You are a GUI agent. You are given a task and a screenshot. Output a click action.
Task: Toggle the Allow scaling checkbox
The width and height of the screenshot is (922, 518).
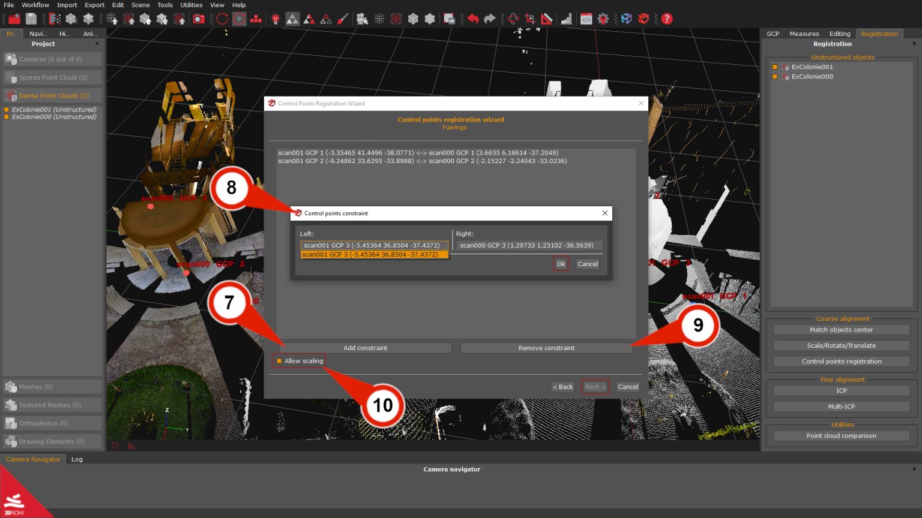point(280,360)
